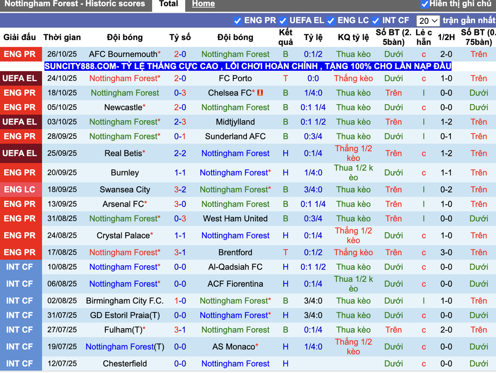Open West Ham United team link
The image size is (496, 373).
[x=235, y=219]
